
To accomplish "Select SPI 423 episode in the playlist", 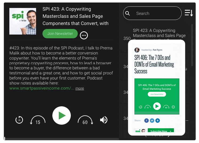I will coord(159,33).
